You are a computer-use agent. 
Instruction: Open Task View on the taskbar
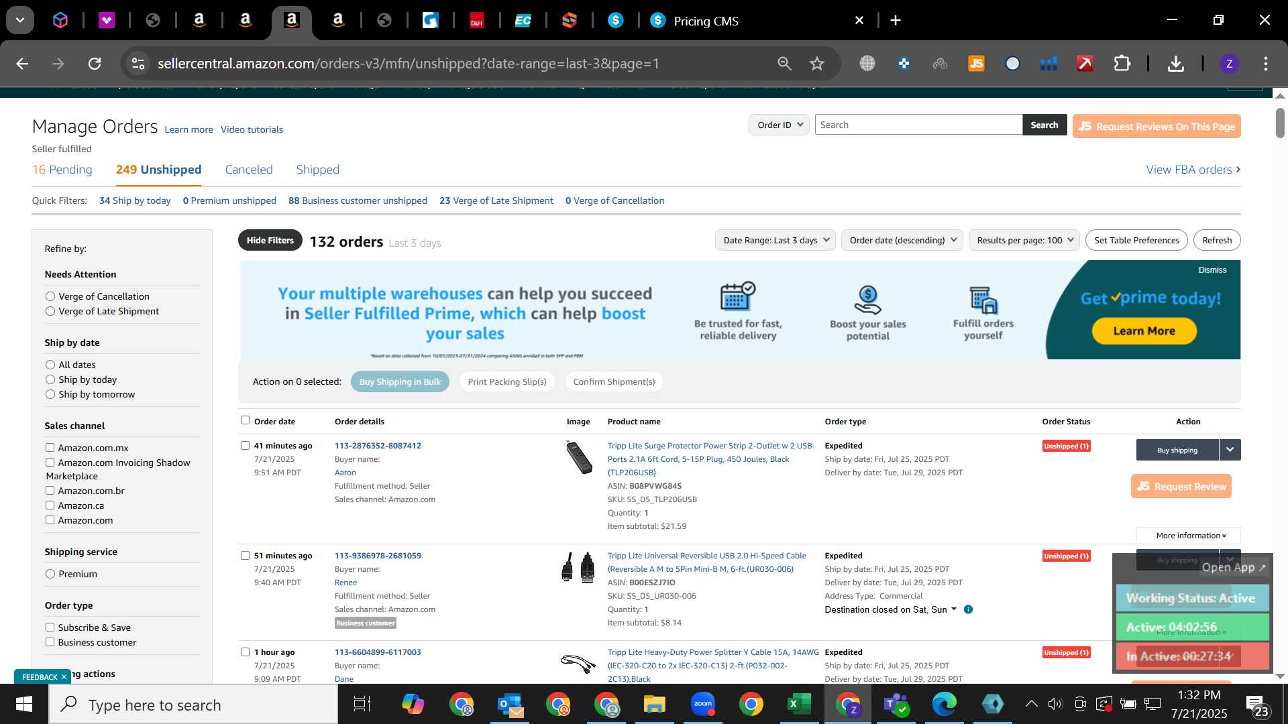[362, 704]
